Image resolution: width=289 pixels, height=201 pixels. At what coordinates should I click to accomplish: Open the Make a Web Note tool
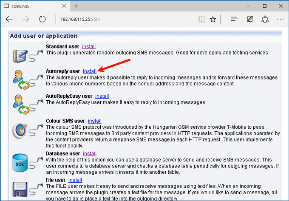pyautogui.click(x=250, y=20)
